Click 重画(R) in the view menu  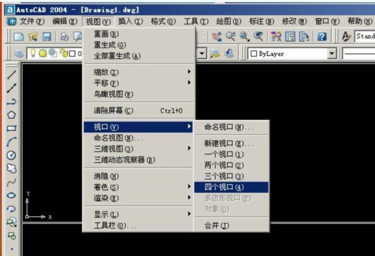[x=139, y=34]
